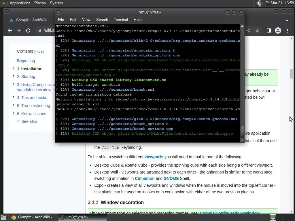Click the date and time clock
This screenshot has width=295, height=221.
[x=279, y=3]
